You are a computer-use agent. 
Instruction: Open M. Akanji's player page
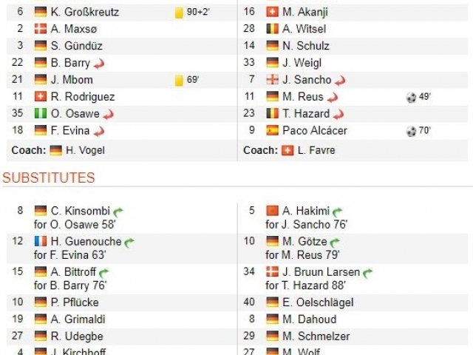305,12
